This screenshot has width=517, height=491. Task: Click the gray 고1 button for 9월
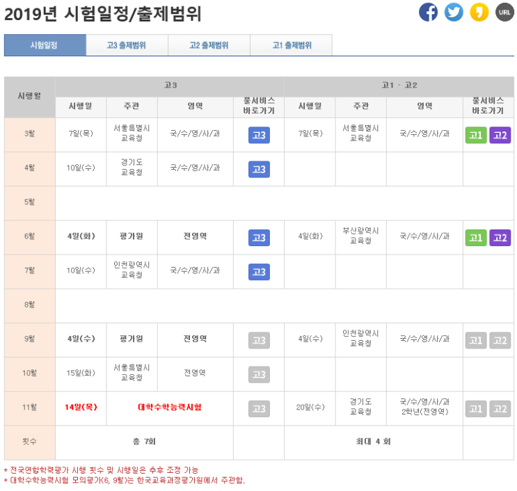(476, 340)
